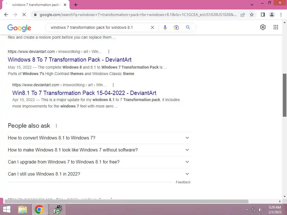The image size is (287, 215).
Task: Open Windows 8 To 7 Transformation Pack link
Action: 70,60
